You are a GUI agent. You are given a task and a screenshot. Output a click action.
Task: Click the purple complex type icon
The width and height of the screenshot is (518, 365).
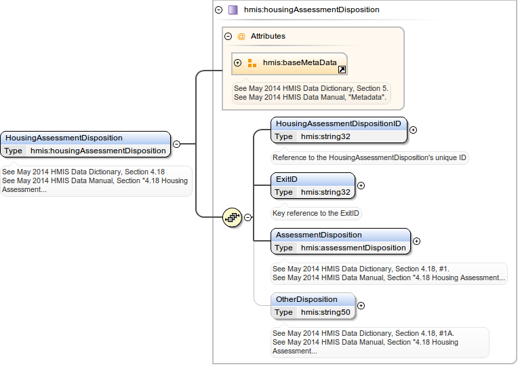point(233,10)
